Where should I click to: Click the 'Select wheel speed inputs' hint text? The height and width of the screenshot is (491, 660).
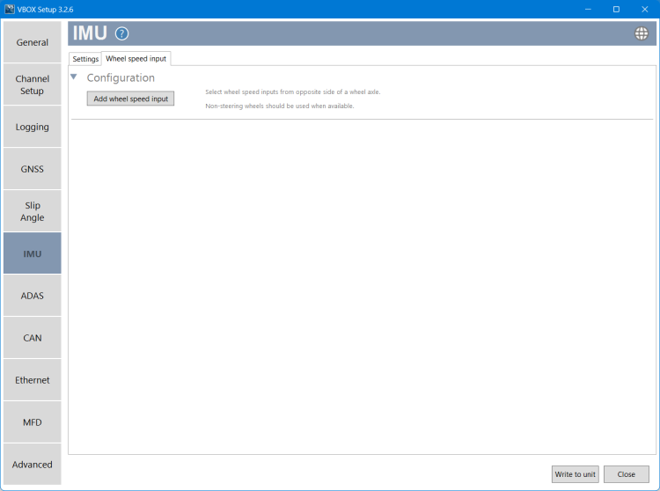pyautogui.click(x=292, y=92)
